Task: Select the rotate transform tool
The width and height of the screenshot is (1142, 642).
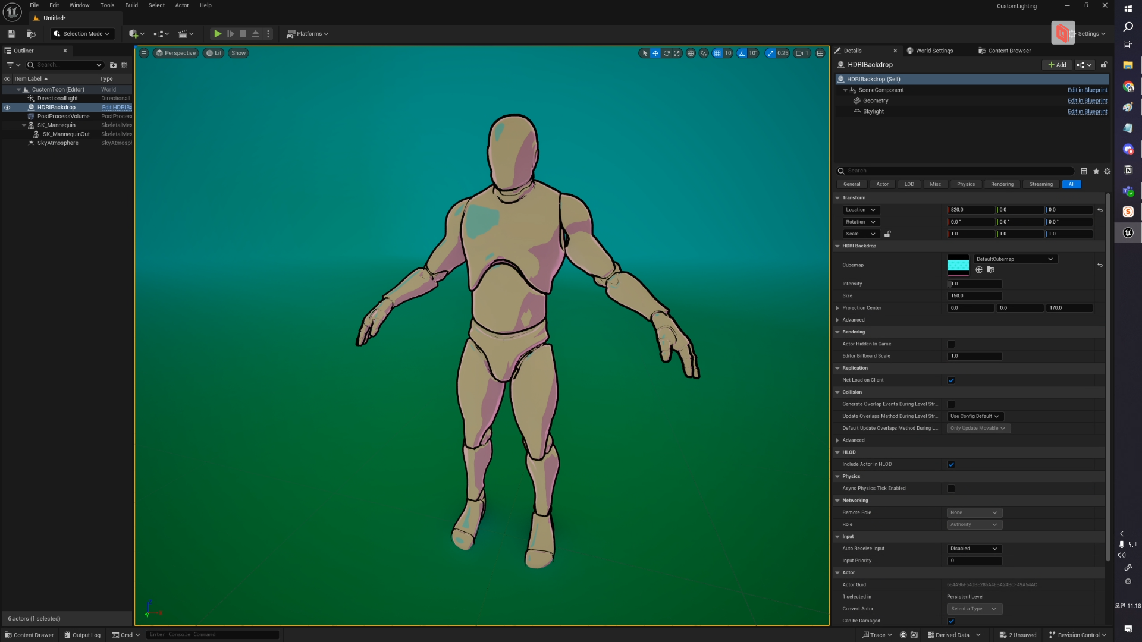Action: pos(666,53)
